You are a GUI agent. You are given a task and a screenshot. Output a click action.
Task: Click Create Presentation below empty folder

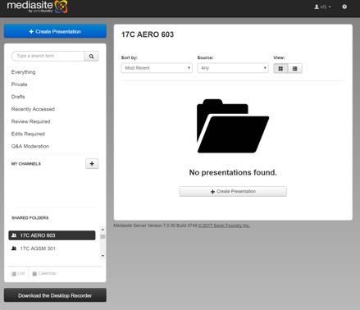coord(233,191)
